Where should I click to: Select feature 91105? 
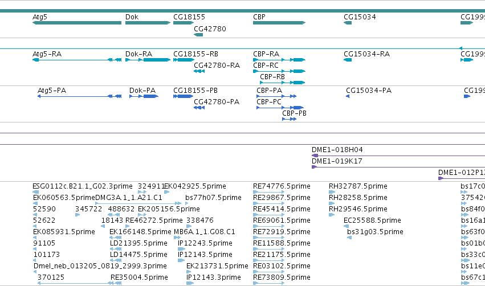pyautogui.click(x=35, y=249)
